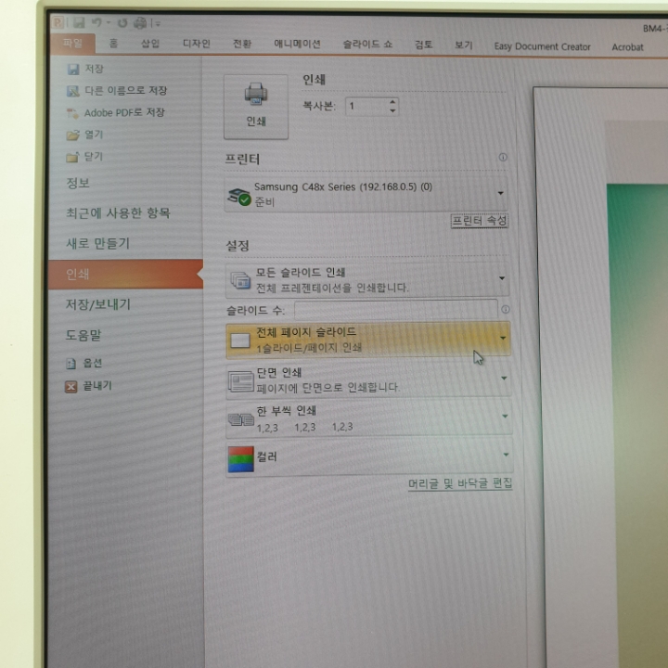
Task: Click the printer ready status icon
Action: (x=239, y=197)
